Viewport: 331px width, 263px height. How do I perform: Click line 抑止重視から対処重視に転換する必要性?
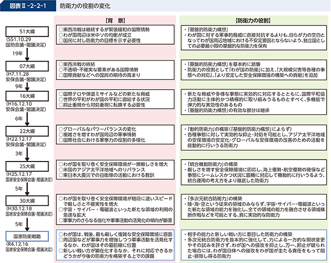click(102, 105)
